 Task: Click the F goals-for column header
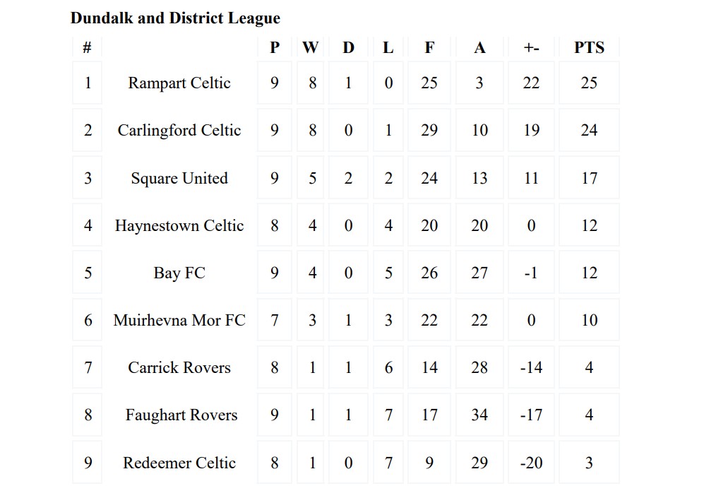tap(429, 47)
